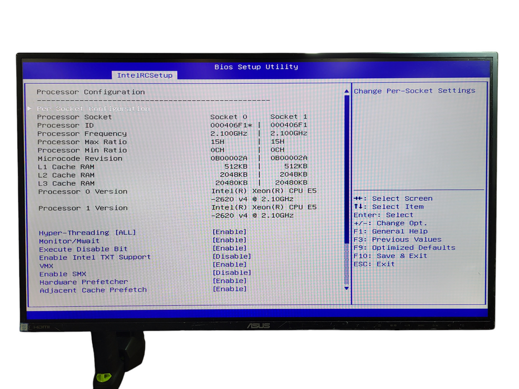Viewport: 519px width, 389px height.
Task: Click the Processor 1 Version label
Action: 83,208
